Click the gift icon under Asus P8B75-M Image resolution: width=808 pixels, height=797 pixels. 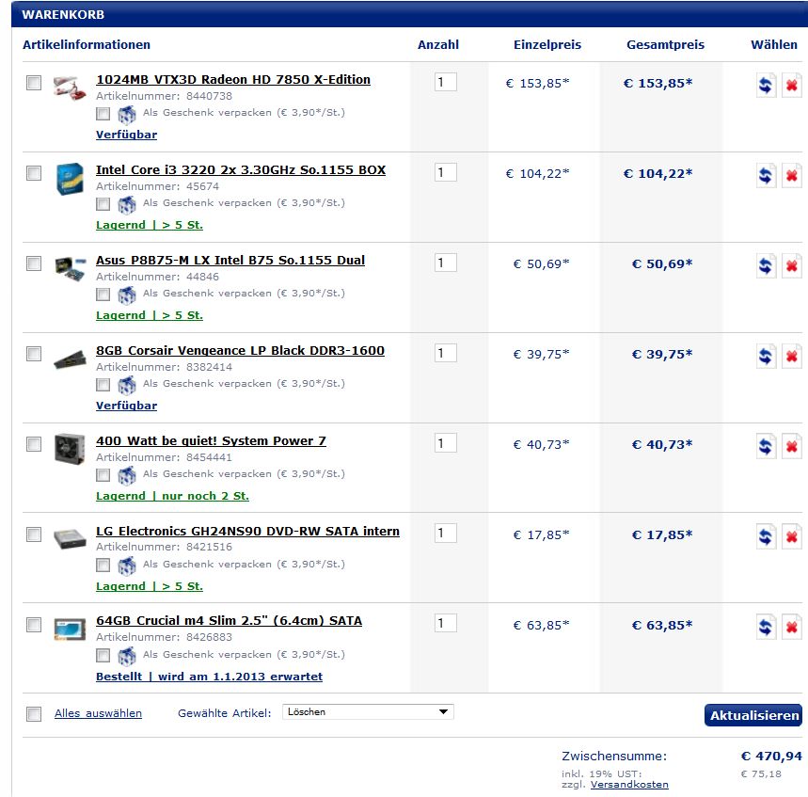coord(127,295)
